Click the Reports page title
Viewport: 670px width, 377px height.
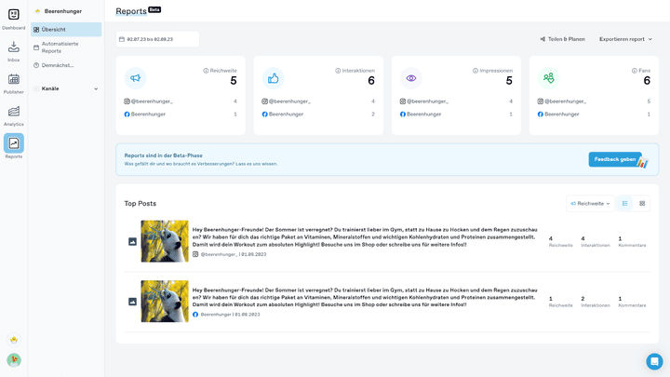(131, 11)
